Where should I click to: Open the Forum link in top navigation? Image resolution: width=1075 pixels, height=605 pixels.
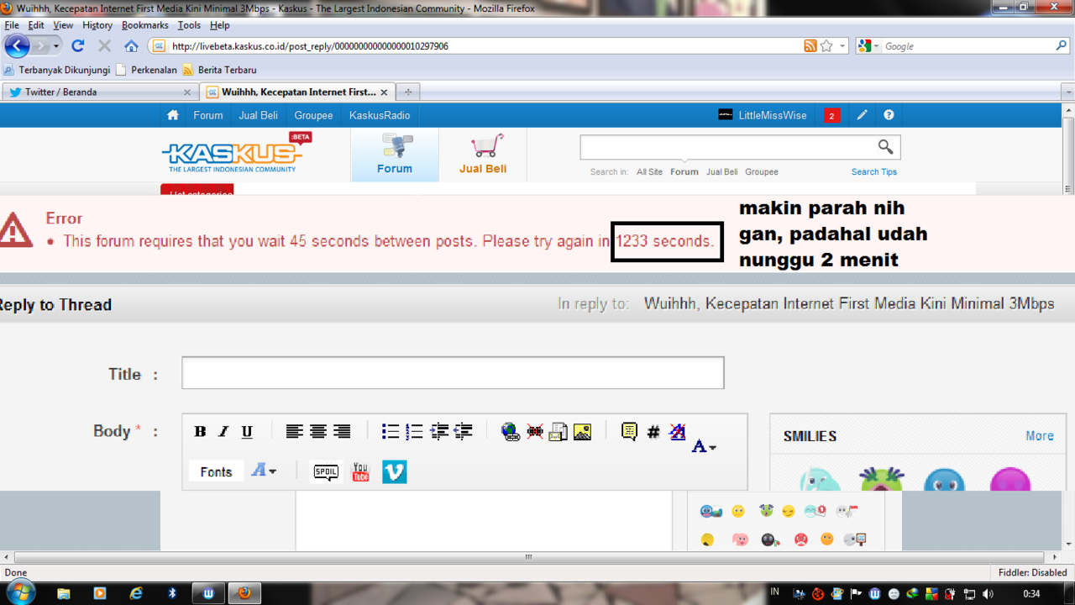click(208, 115)
